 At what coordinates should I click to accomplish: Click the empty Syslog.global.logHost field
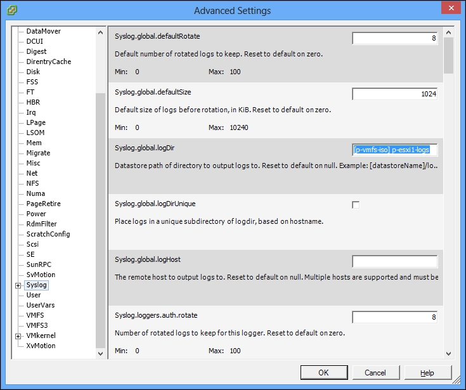pyautogui.click(x=394, y=261)
